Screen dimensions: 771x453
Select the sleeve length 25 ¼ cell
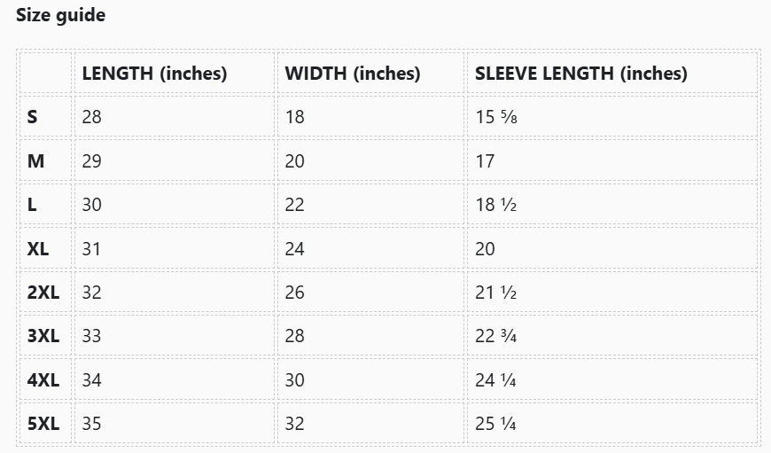click(x=495, y=424)
